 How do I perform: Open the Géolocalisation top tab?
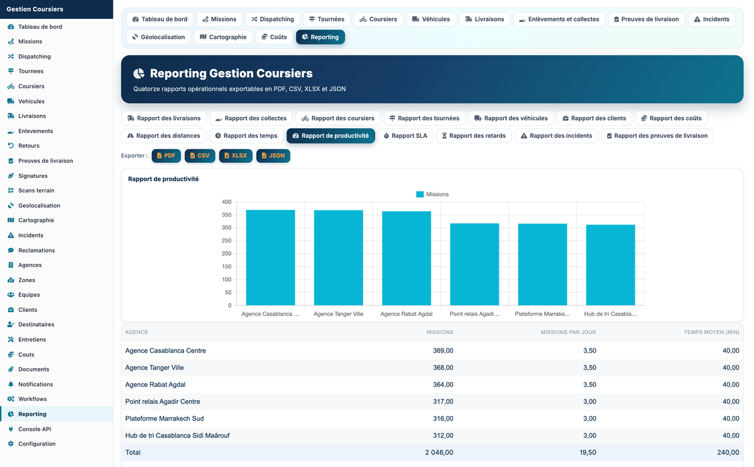(x=158, y=37)
